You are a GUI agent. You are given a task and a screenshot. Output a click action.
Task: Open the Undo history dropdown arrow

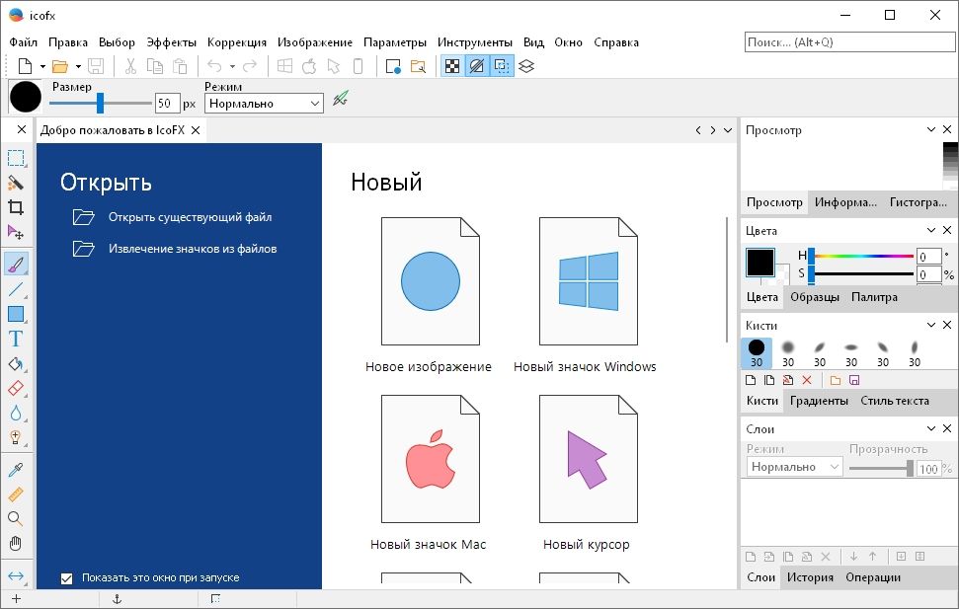click(x=232, y=66)
